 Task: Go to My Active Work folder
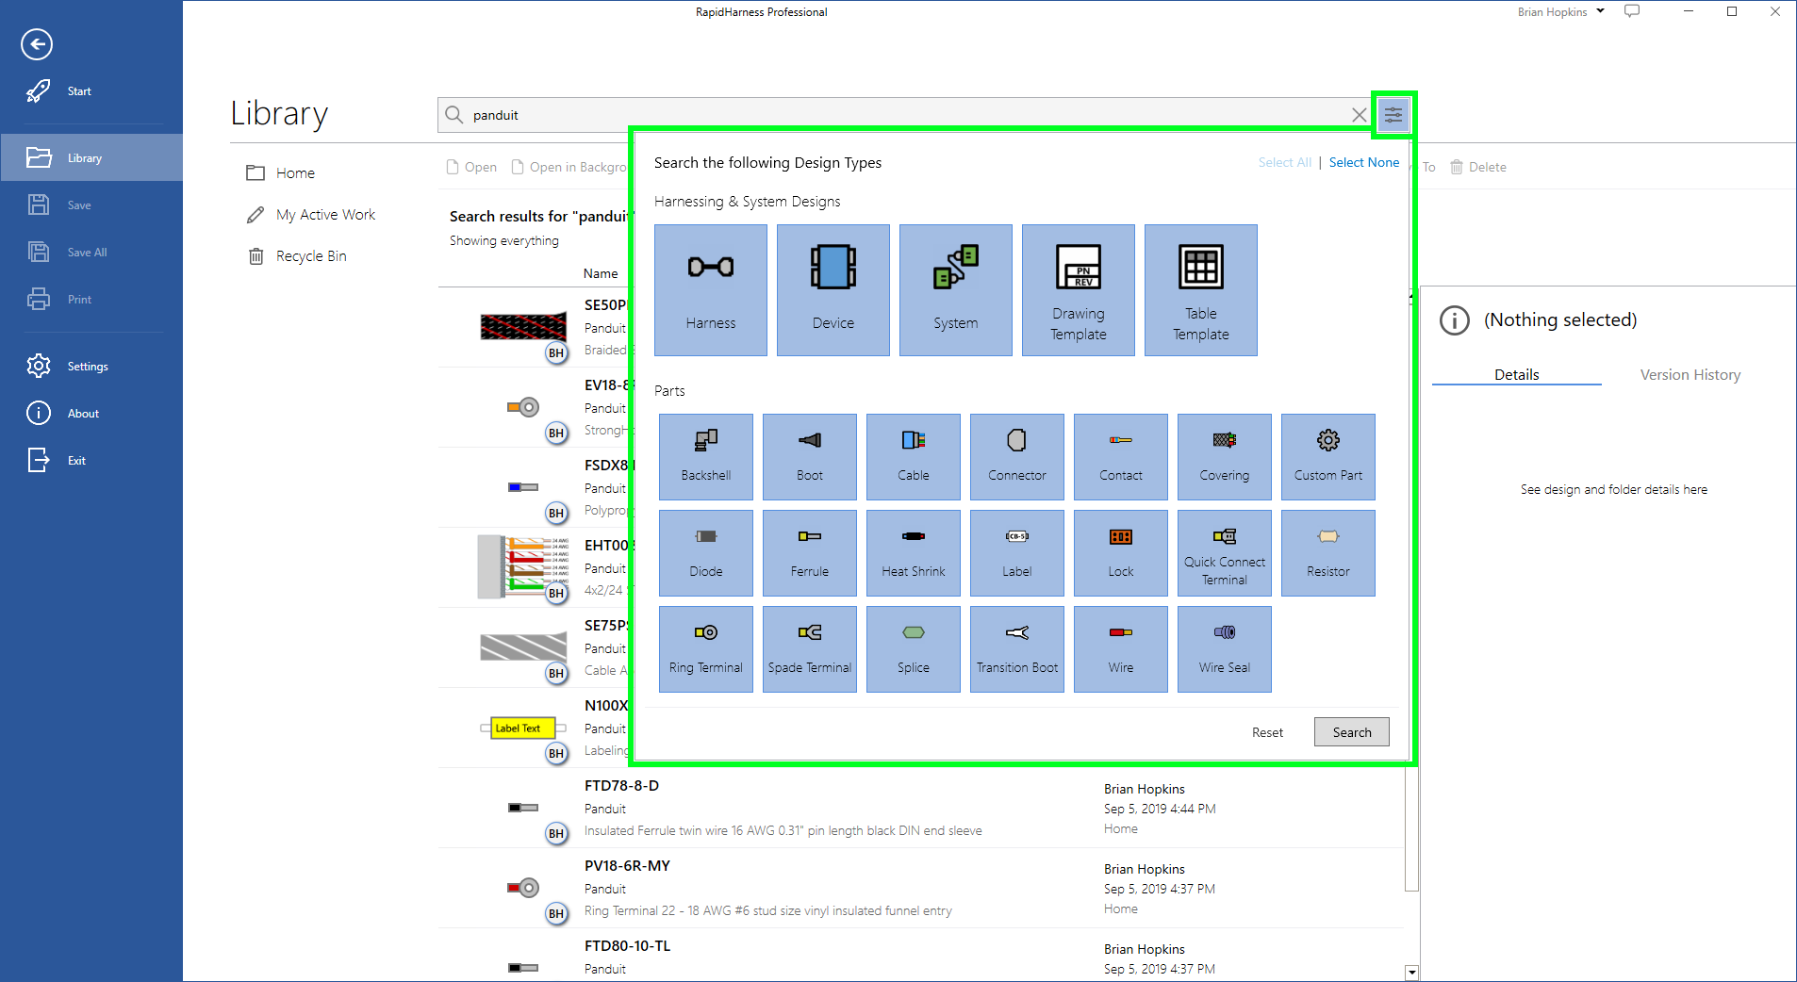pyautogui.click(x=311, y=215)
